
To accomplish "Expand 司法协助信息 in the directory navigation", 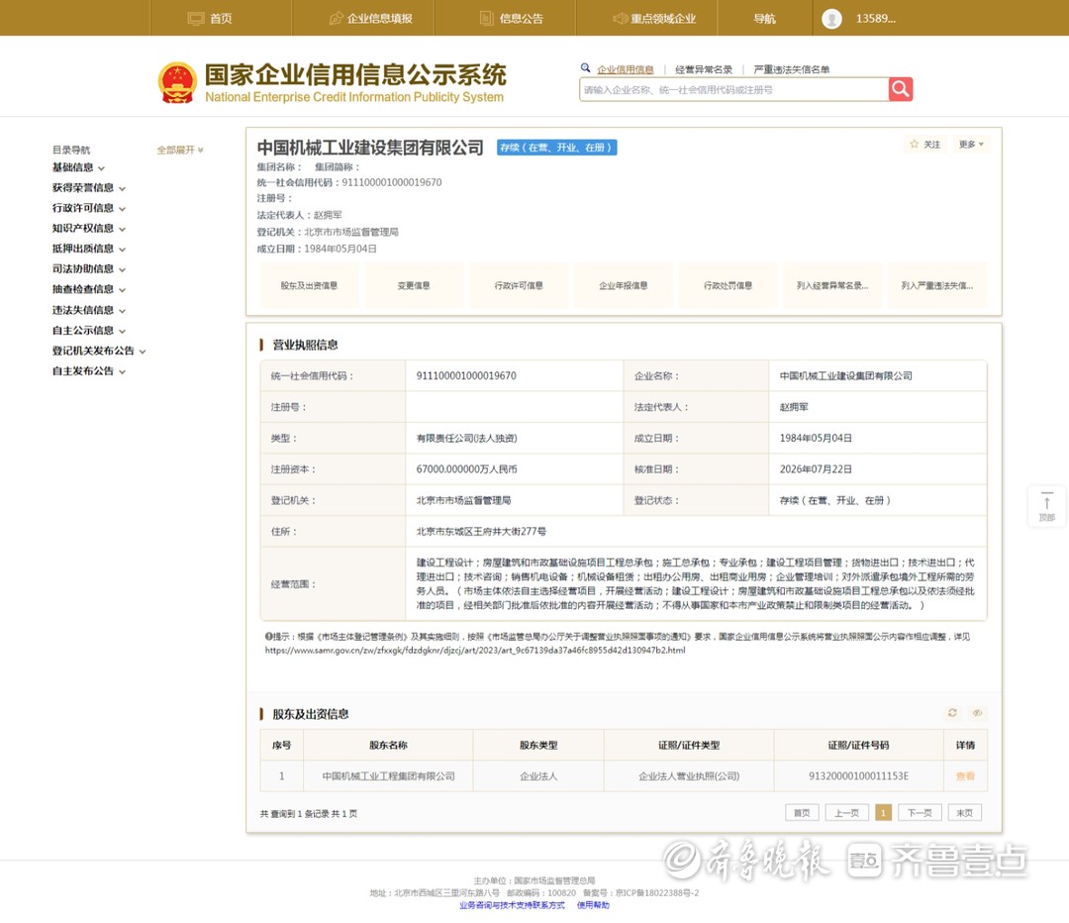I will coord(89,268).
